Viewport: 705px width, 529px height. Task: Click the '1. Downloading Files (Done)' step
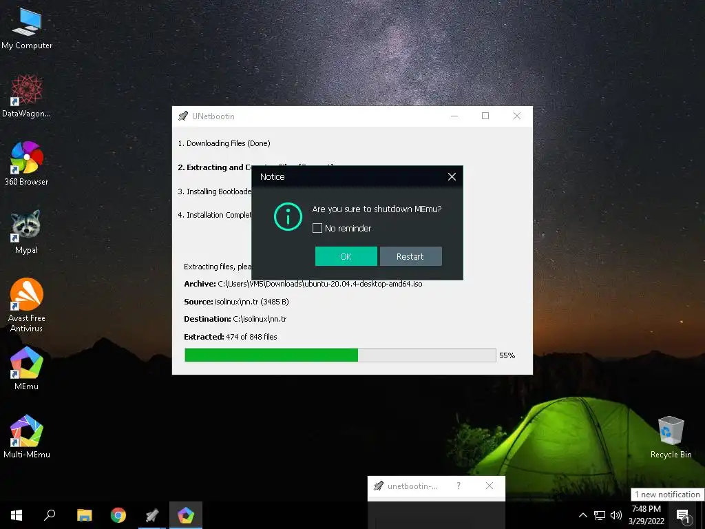tap(224, 143)
